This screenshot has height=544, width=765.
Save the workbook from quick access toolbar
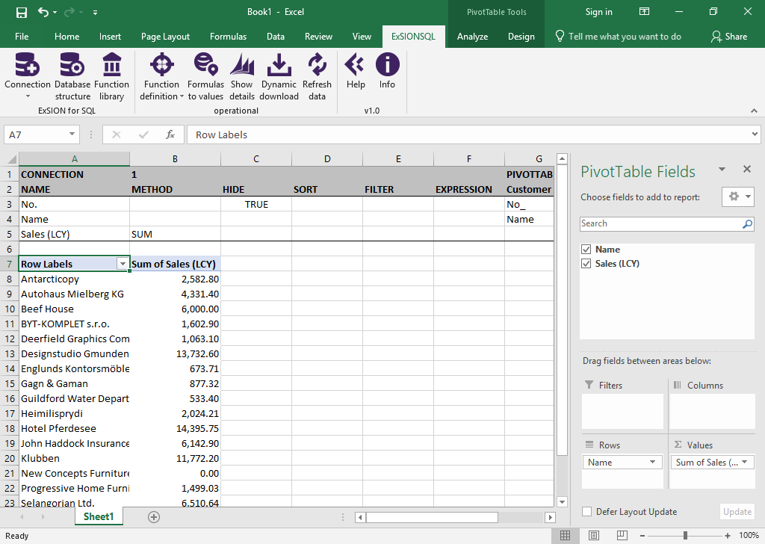coord(22,12)
